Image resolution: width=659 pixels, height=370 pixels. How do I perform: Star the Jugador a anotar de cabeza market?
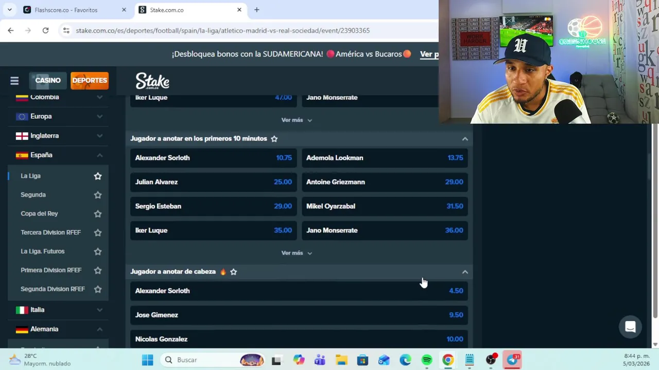pos(233,272)
